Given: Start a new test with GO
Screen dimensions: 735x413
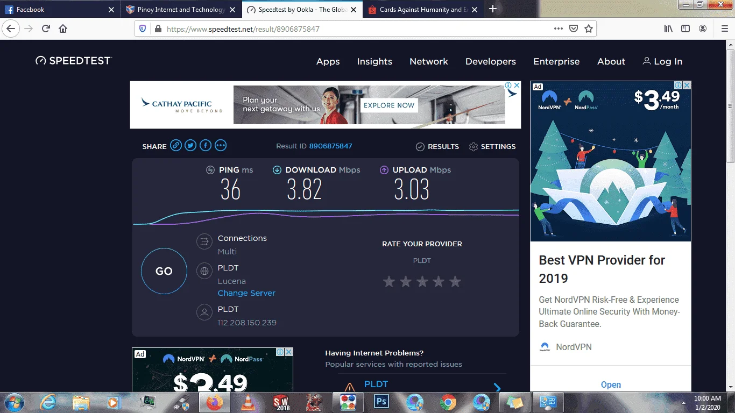Looking at the screenshot, I should pyautogui.click(x=164, y=271).
